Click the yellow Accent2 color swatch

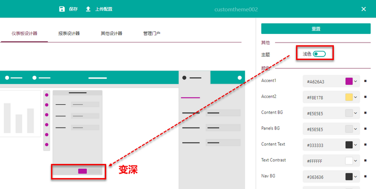tap(349, 97)
